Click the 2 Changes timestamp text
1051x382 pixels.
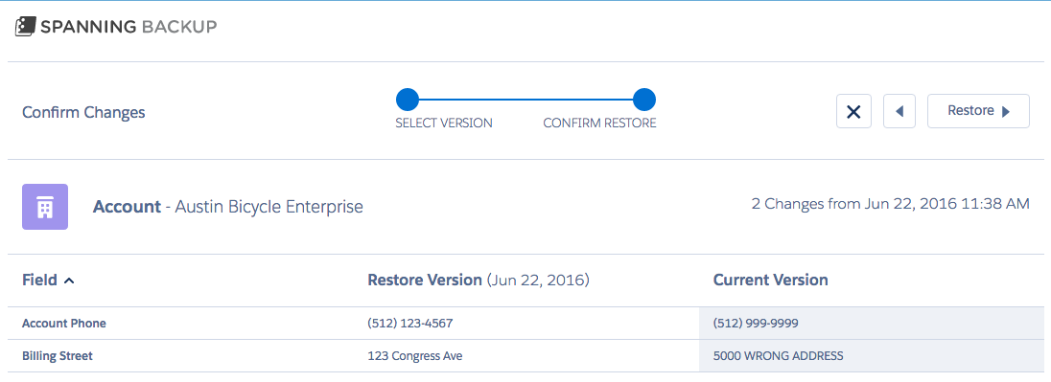[890, 204]
